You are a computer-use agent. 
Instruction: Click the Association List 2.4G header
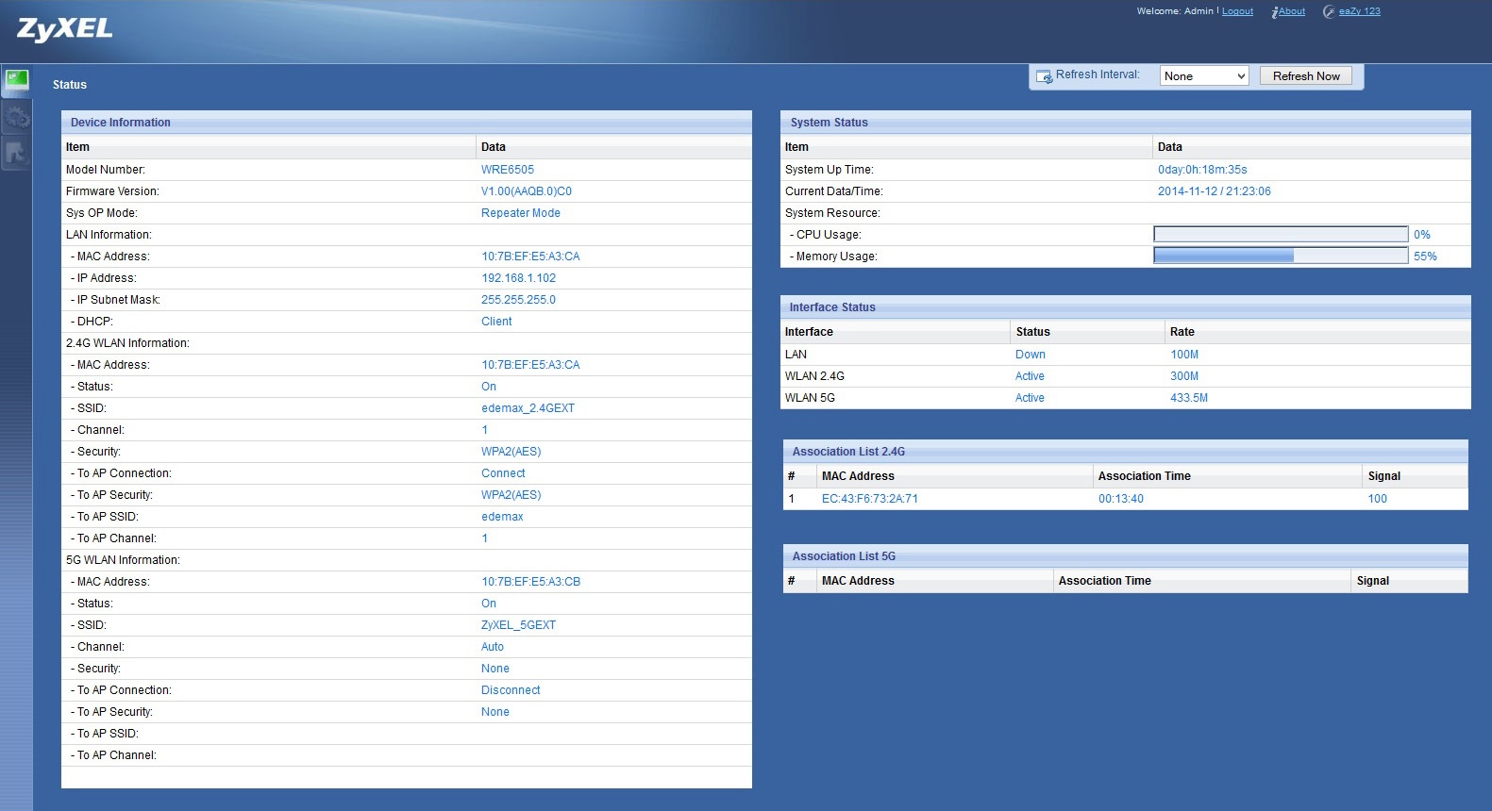(1126, 452)
